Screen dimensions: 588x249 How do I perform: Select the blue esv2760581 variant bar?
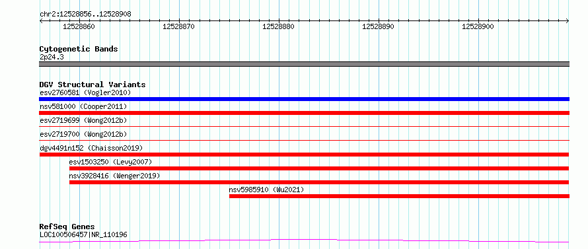pos(304,99)
